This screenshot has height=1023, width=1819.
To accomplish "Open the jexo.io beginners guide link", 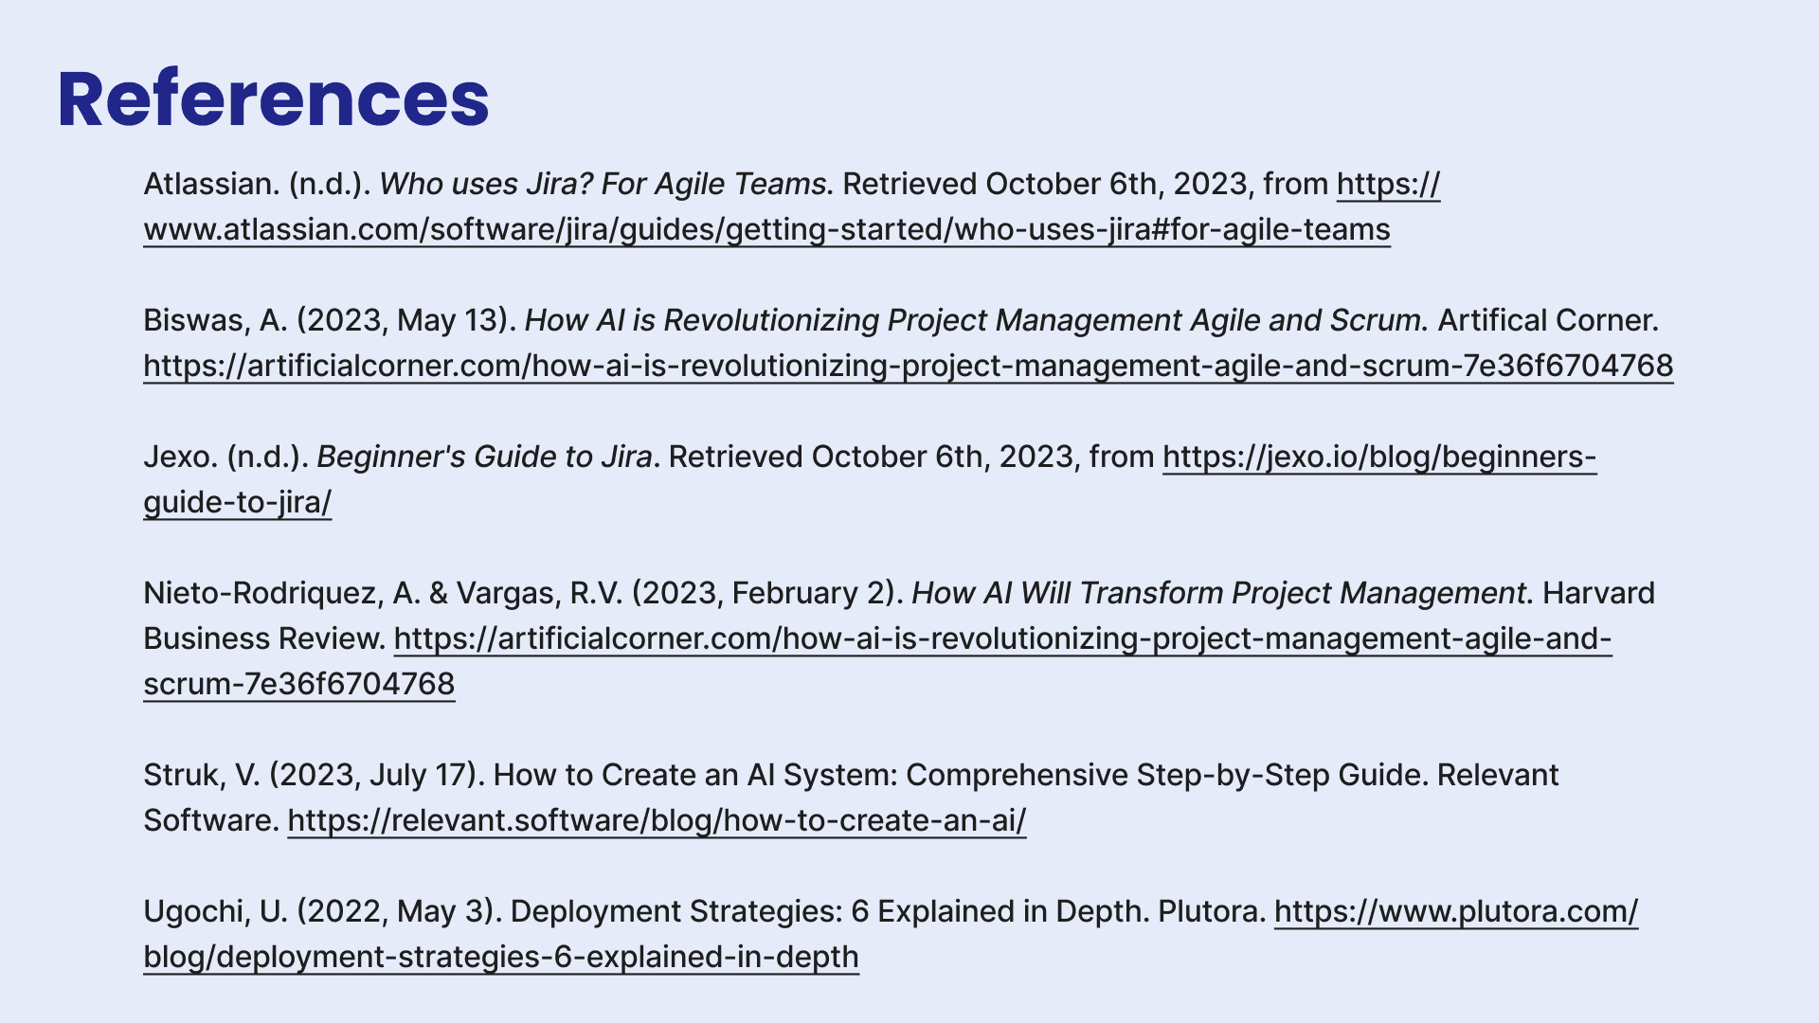I will (x=1379, y=458).
